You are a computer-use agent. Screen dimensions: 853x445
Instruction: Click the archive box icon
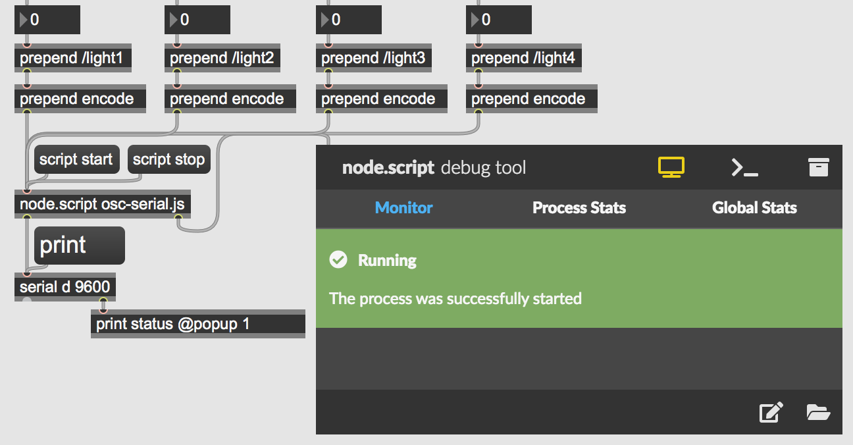tap(818, 167)
